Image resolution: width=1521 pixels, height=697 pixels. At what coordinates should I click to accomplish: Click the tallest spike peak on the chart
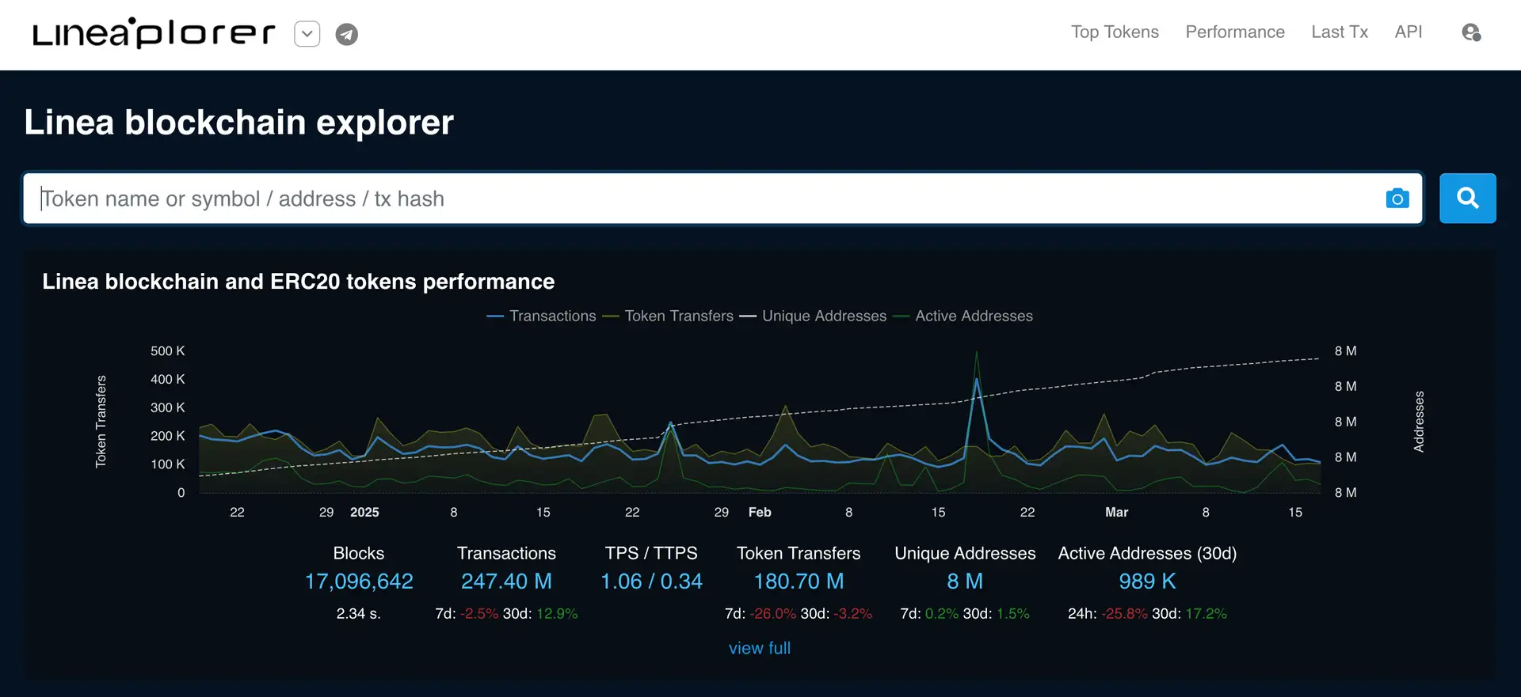click(976, 353)
